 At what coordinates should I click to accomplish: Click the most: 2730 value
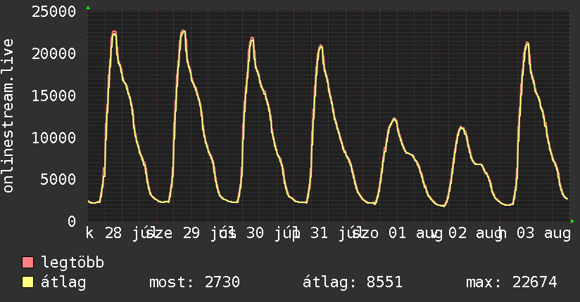pos(194,282)
